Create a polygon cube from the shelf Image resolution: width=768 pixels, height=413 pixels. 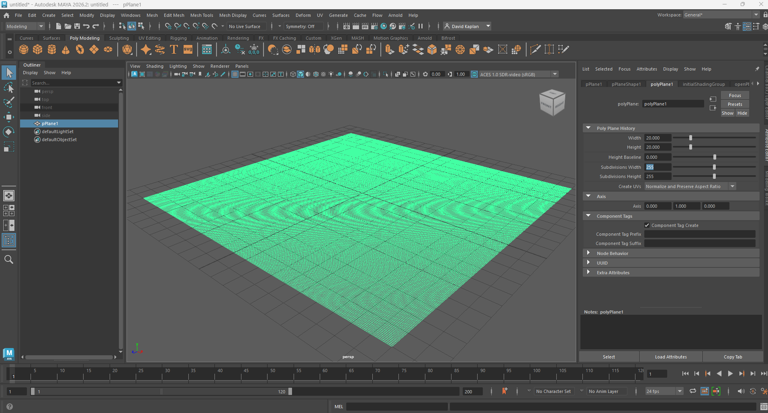pyautogui.click(x=38, y=49)
